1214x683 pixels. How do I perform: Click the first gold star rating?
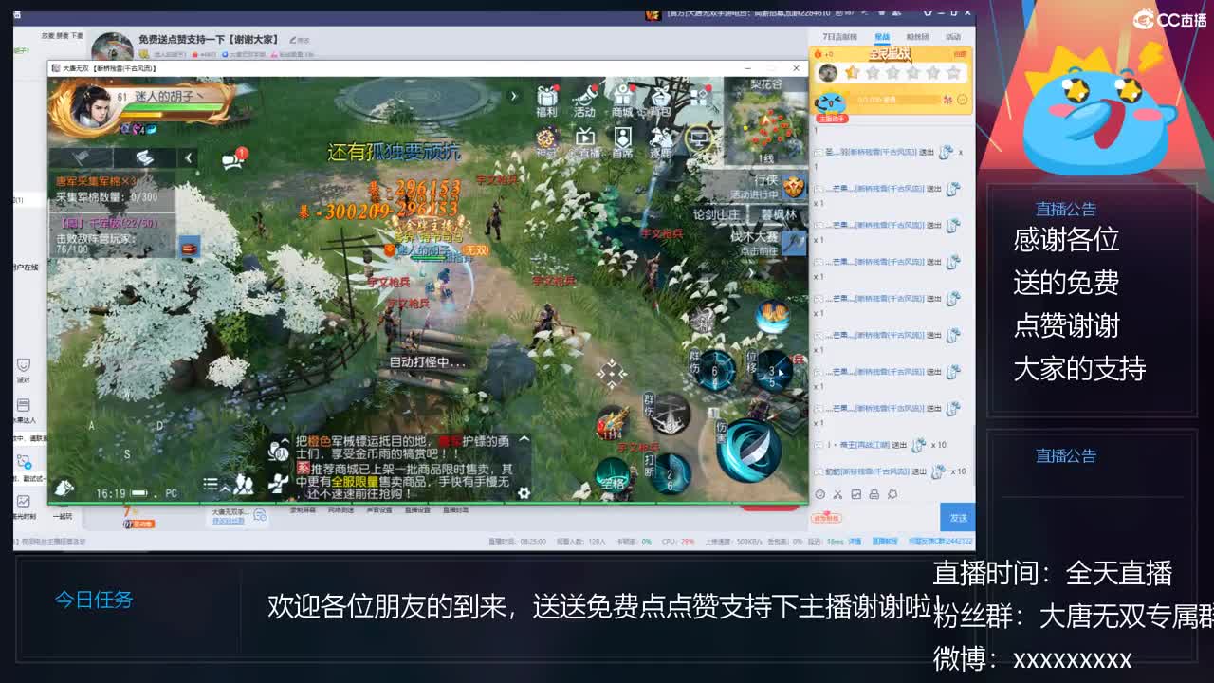click(x=852, y=72)
